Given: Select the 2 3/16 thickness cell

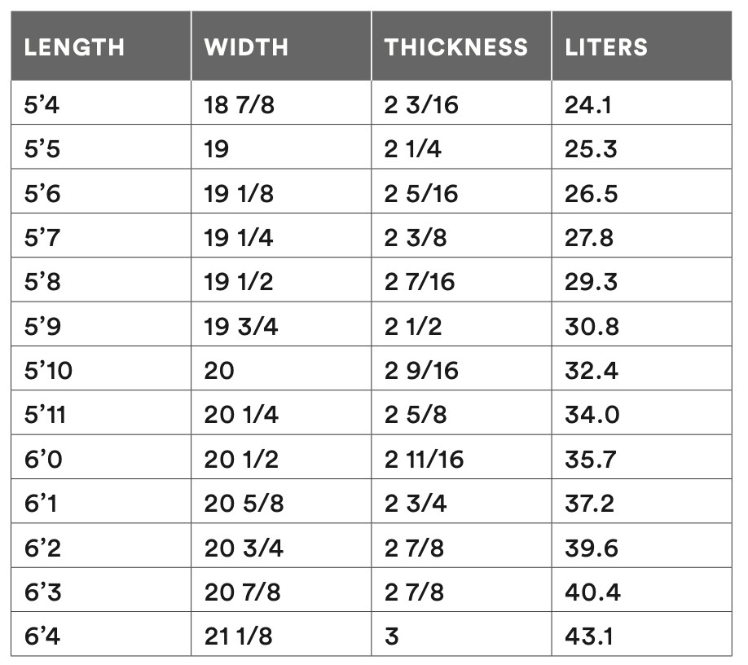Looking at the screenshot, I should click(x=421, y=105).
